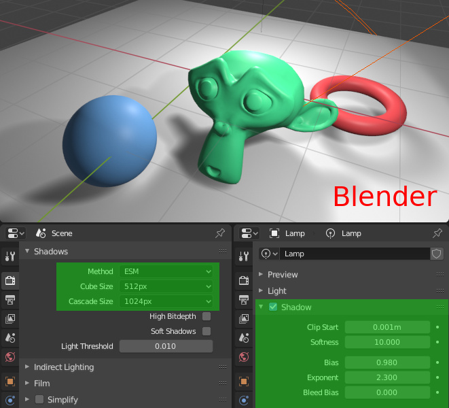Select Render tab in Scene properties panel
The width and height of the screenshot is (449, 408).
pyautogui.click(x=10, y=280)
